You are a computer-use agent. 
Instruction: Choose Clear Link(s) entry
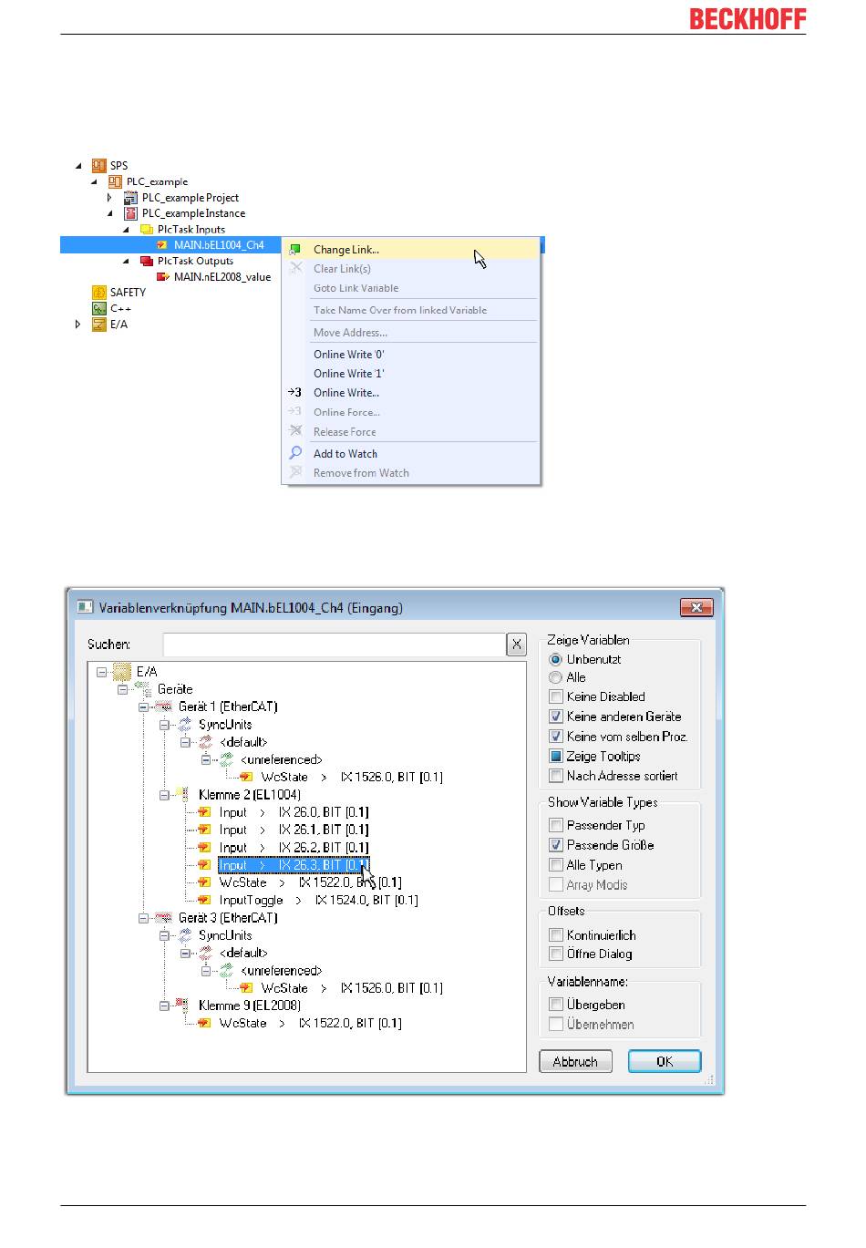tap(411, 268)
